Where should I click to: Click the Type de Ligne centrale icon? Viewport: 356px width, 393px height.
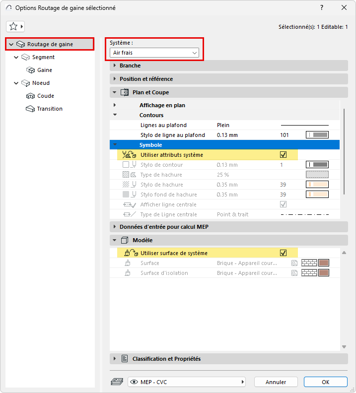pos(130,214)
